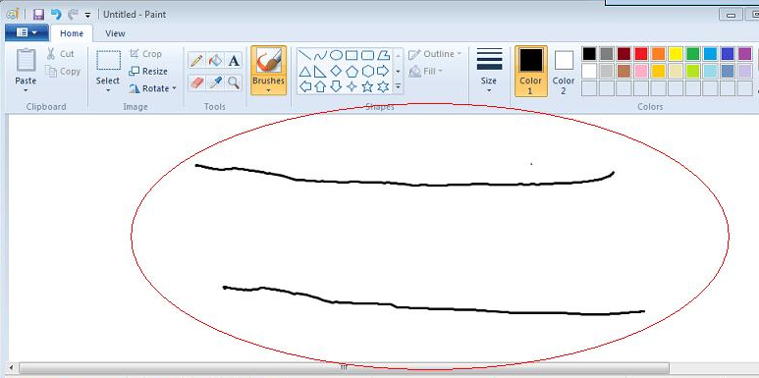Expand the shapes gallery more arrow

coord(398,86)
